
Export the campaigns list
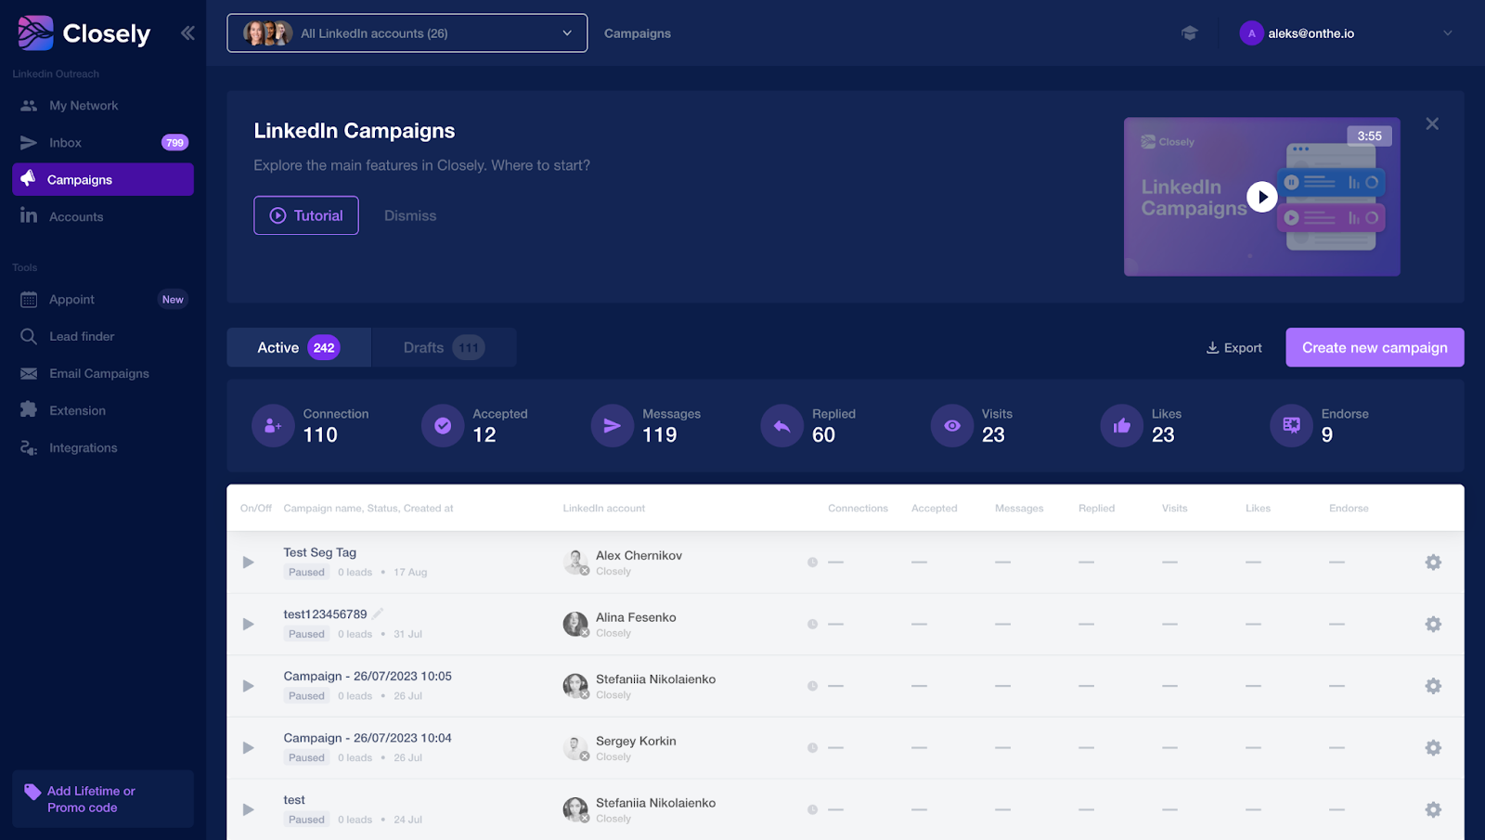tap(1233, 348)
